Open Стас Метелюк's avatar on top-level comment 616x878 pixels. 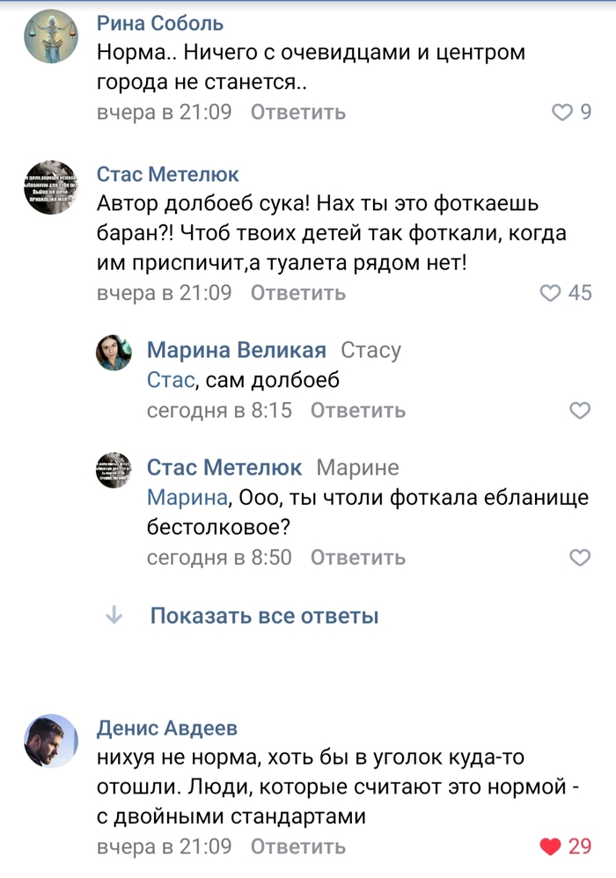click(51, 187)
